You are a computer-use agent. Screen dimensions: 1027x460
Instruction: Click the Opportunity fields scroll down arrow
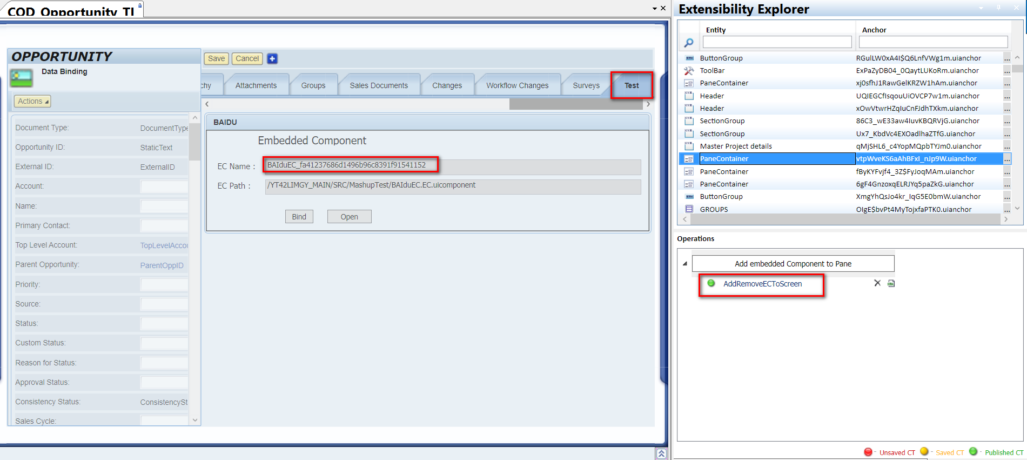[195, 420]
